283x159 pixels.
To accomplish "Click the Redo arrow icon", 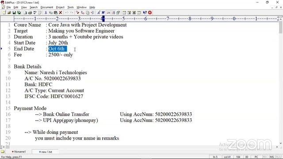I will click(x=72, y=13).
